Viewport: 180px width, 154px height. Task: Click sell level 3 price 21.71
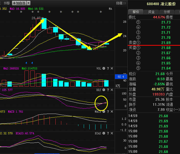pos(166,32)
